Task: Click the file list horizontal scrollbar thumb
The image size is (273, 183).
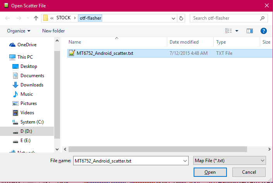Action: (x=158, y=149)
